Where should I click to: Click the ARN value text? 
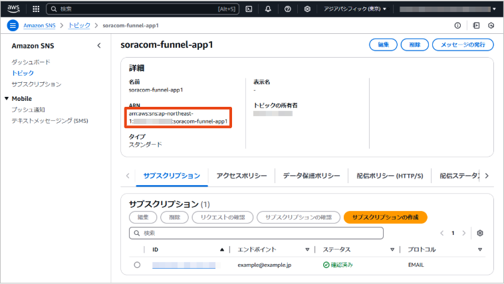point(178,117)
